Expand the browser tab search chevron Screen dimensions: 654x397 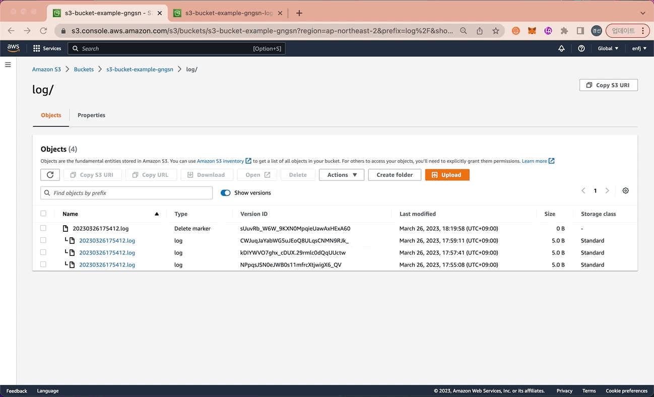[x=643, y=13]
